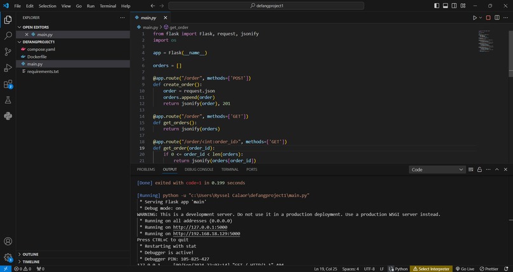
Task: Click Prettier in the status bar
Action: 489,269
